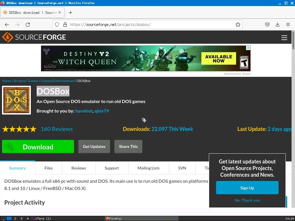The image size is (295, 221).
Task: Select the DOSBox project title heading
Action: (x=53, y=91)
